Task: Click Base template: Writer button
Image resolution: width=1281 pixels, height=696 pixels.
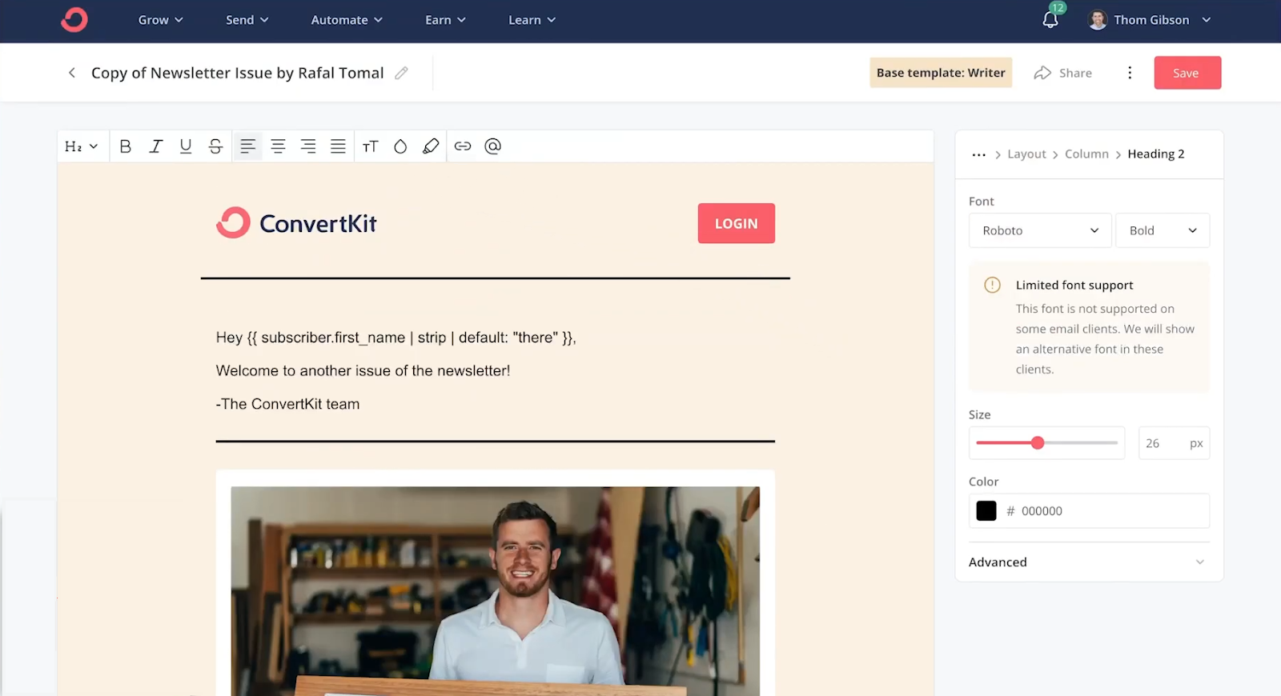Action: [x=941, y=73]
